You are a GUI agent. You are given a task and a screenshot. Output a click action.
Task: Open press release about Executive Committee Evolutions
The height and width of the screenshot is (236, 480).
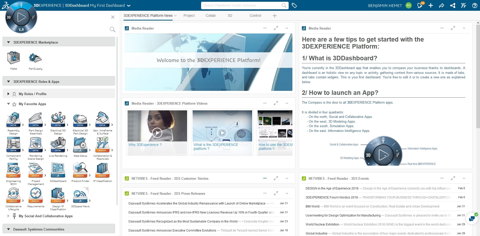tap(208, 230)
